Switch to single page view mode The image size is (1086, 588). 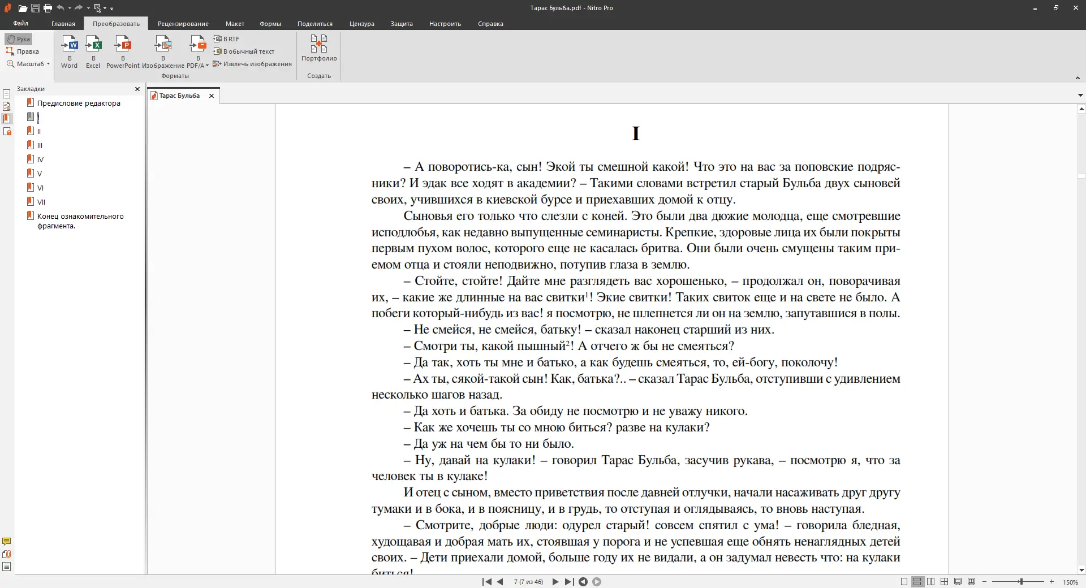tap(904, 582)
